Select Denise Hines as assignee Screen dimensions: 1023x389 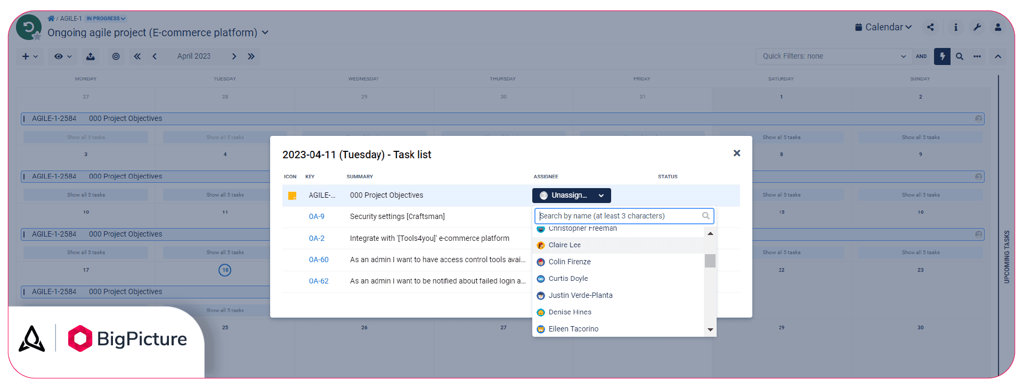pyautogui.click(x=619, y=312)
